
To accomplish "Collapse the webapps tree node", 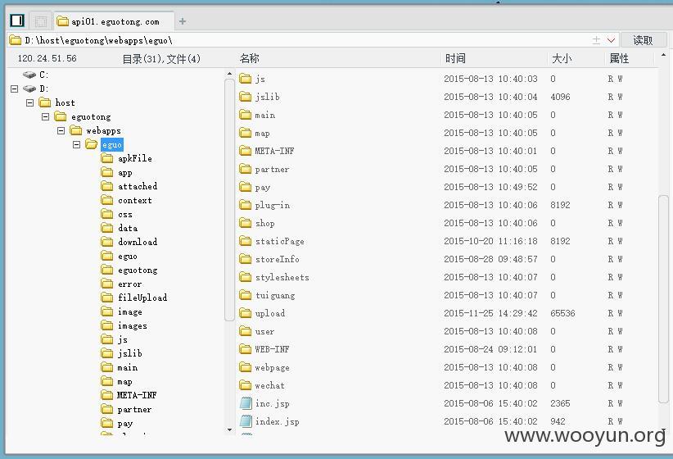I will tap(61, 130).
